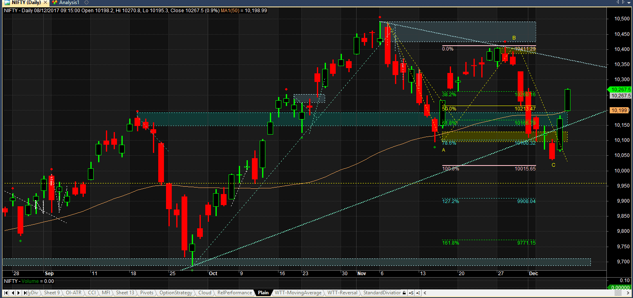The height and width of the screenshot is (298, 633).
Task: Select the OptionStrategy sheet tab
Action: [x=176, y=293]
